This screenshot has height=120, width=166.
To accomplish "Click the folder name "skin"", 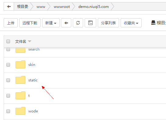I will click(x=32, y=65).
